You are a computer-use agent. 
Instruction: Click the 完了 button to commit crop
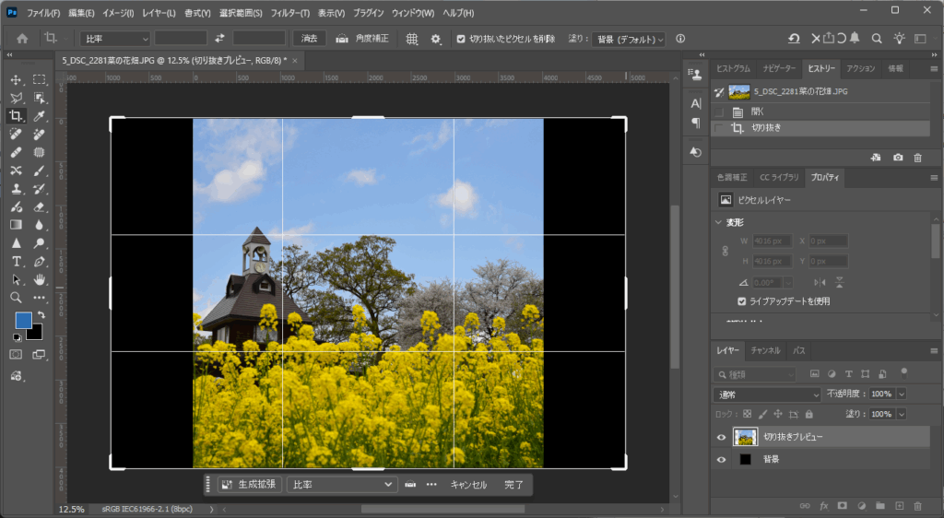coord(513,485)
